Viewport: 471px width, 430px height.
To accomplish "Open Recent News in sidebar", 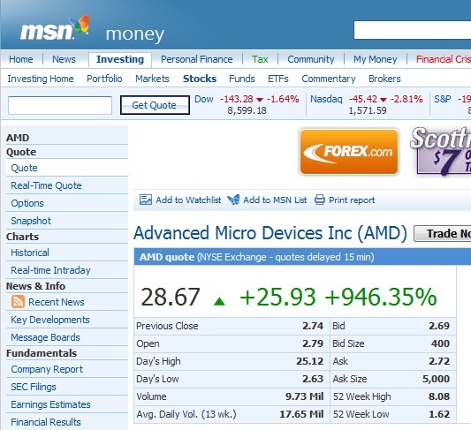I will [x=57, y=302].
